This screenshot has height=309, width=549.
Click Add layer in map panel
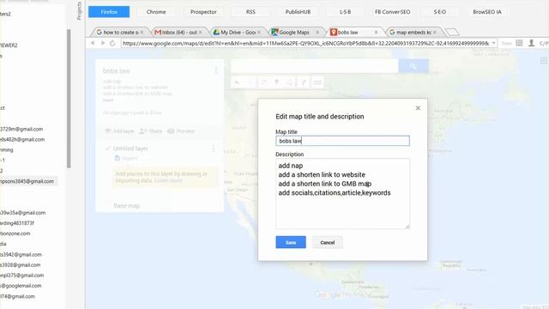pyautogui.click(x=119, y=131)
